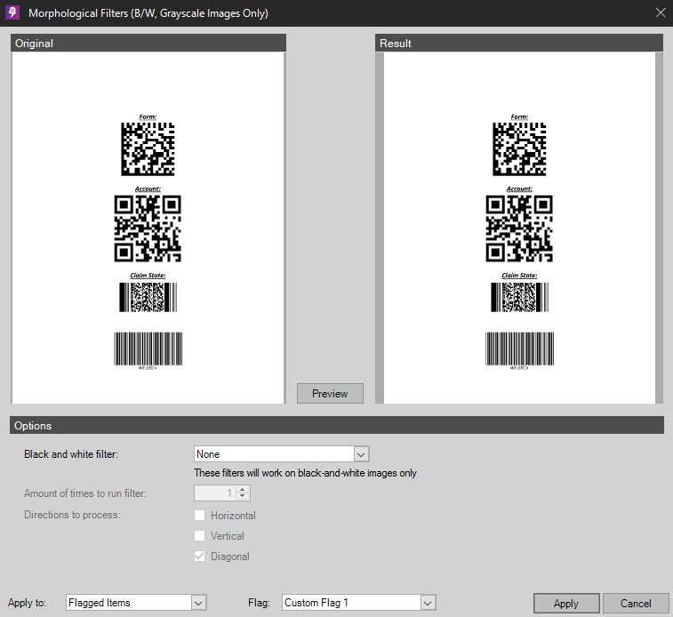Cancel the filter dialog
The image size is (673, 617).
[x=636, y=603]
